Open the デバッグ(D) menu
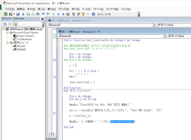The width and height of the screenshot is (191, 140). (x=64, y=9)
